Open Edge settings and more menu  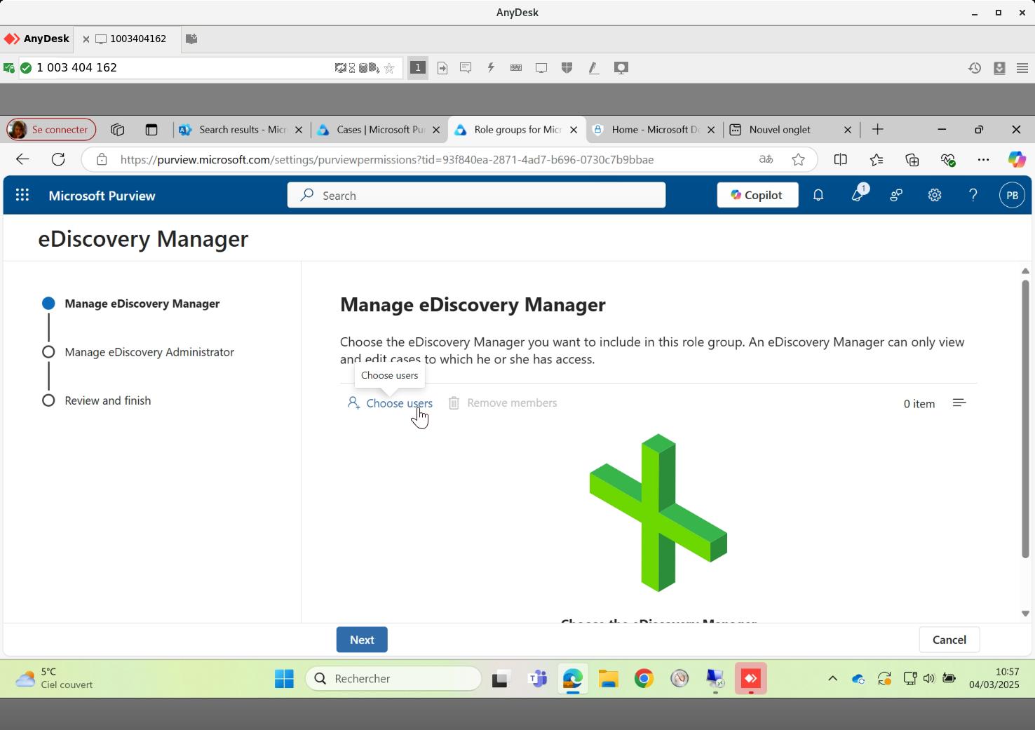[983, 160]
